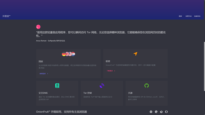
Task: Click the page vertical scrollbar thumb
Action: (204, 66)
